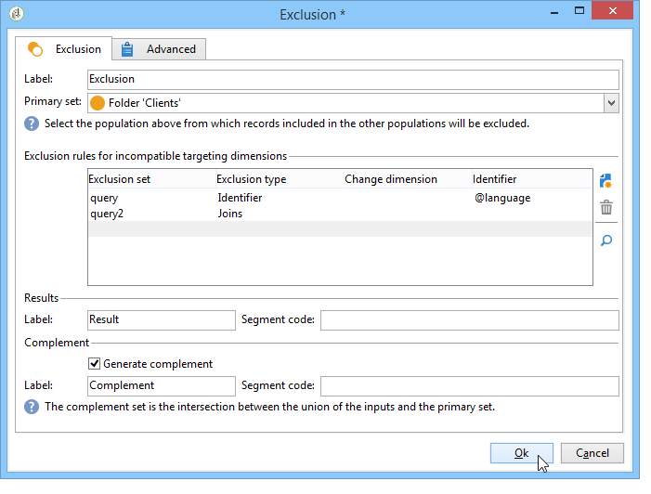This screenshot has height=494, width=651.
Task: Click the '@language' identifier cell
Action: 502,198
